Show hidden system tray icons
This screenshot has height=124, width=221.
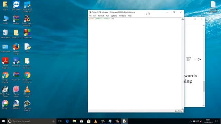pyautogui.click(x=191, y=121)
